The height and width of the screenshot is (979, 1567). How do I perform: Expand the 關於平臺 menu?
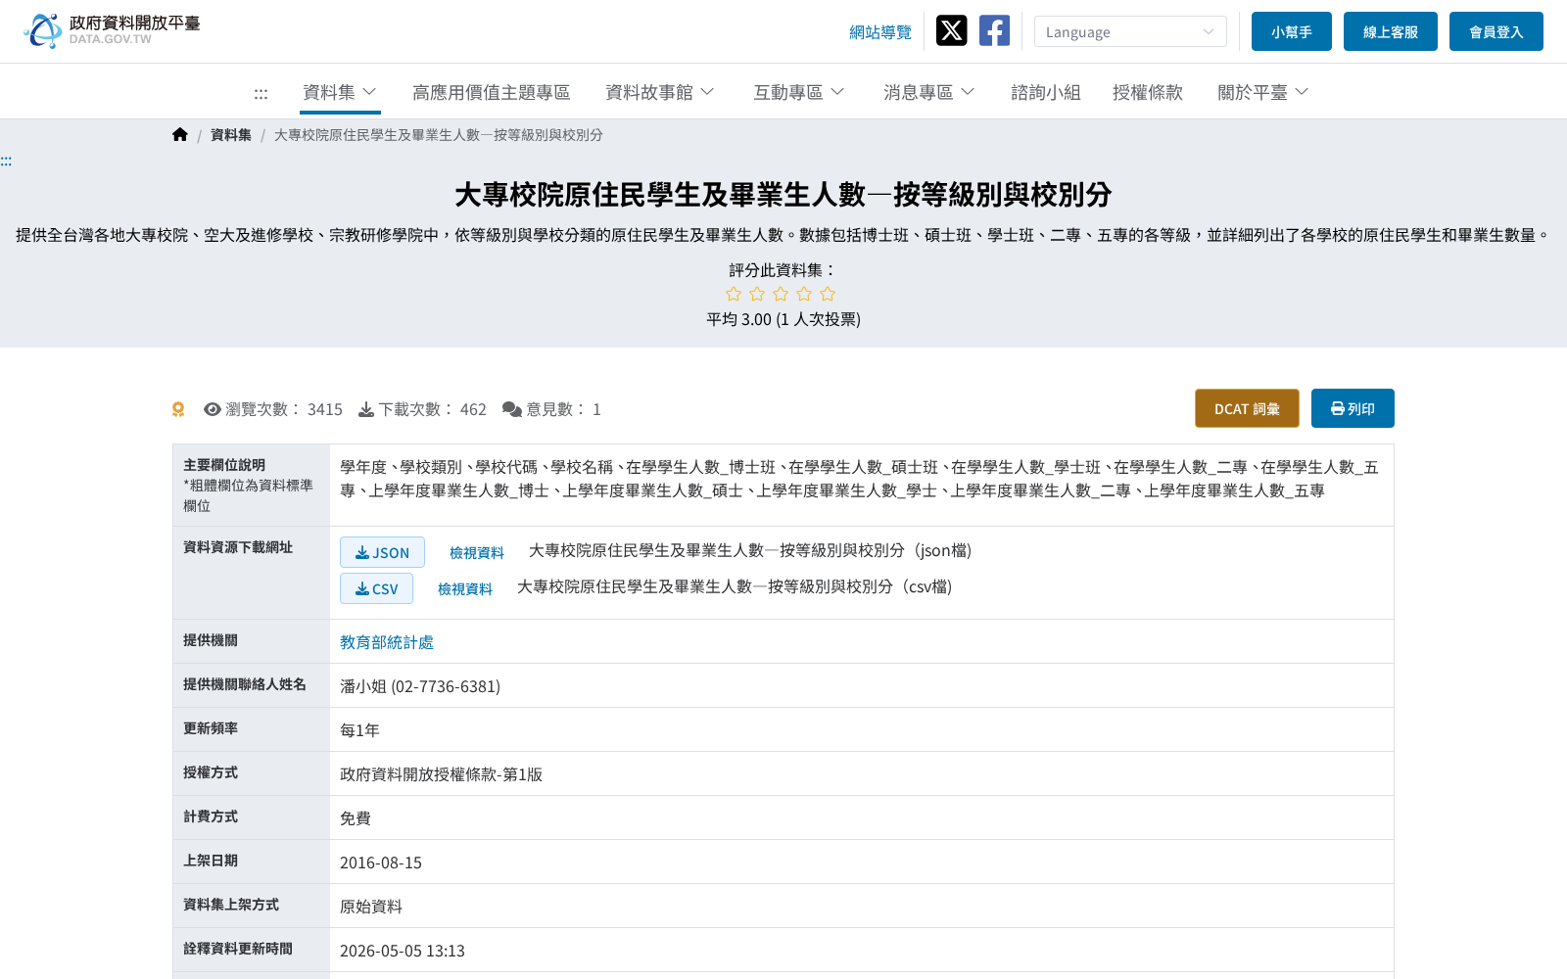(x=1263, y=92)
